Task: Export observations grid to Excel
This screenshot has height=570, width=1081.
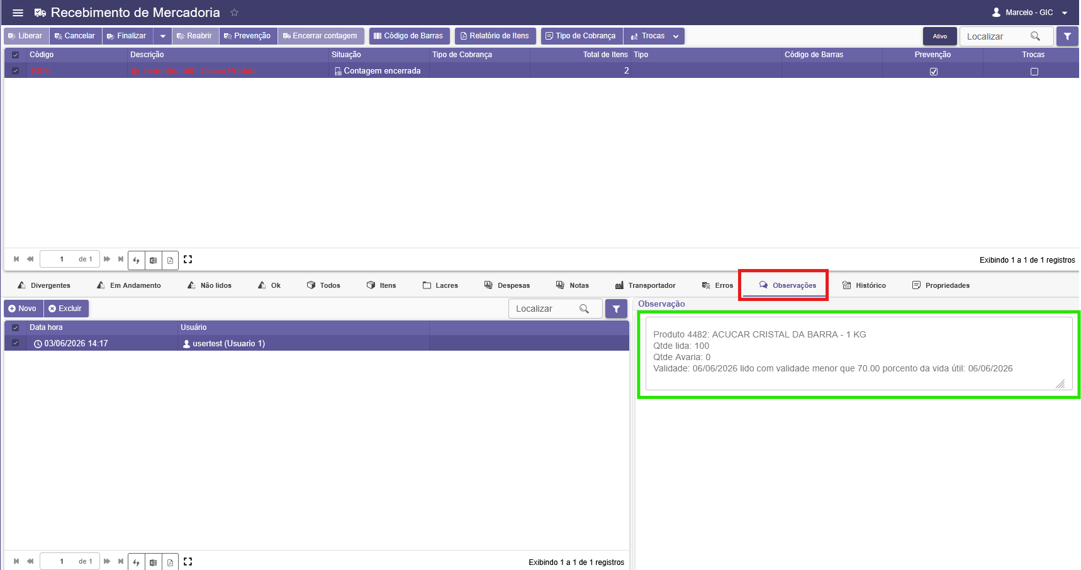Action: click(153, 562)
